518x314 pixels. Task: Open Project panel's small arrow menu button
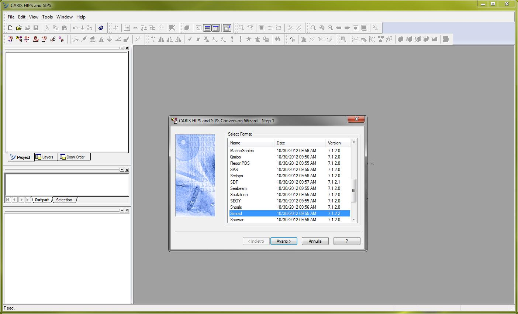click(122, 48)
